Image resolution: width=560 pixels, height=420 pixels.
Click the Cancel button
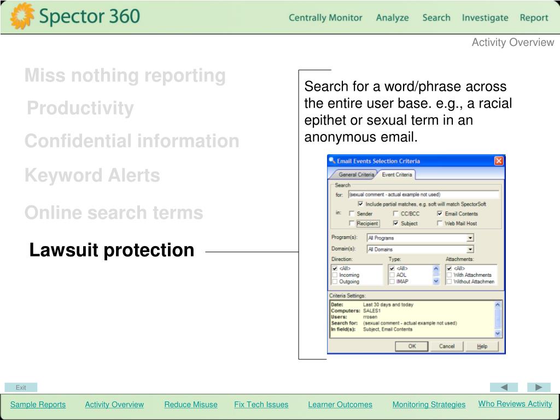point(446,346)
